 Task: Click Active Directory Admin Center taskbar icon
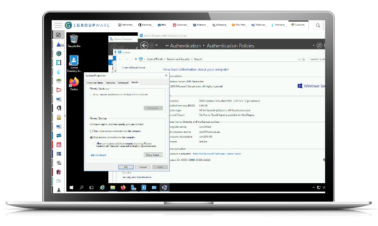click(x=144, y=187)
